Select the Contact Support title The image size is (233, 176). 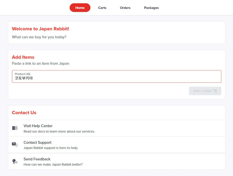click(38, 143)
